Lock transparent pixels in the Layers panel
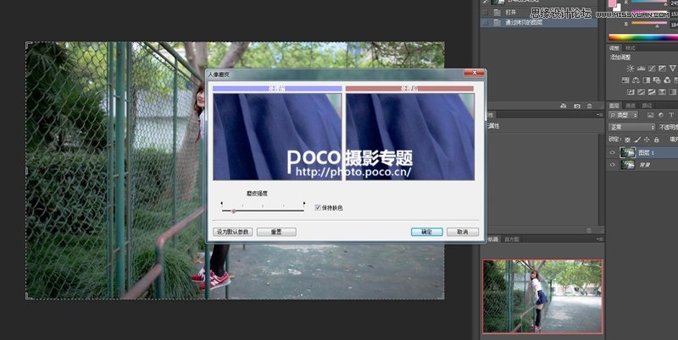This screenshot has width=678, height=340. [x=627, y=140]
